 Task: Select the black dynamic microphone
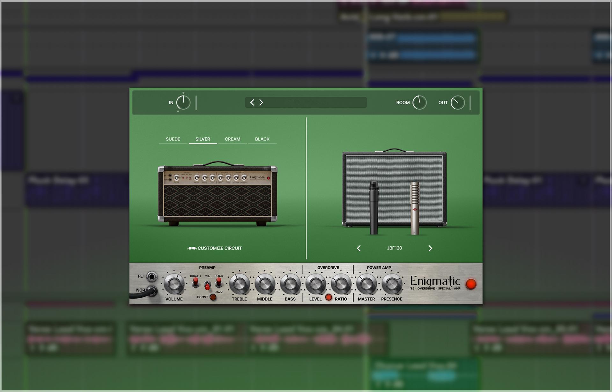(x=374, y=208)
